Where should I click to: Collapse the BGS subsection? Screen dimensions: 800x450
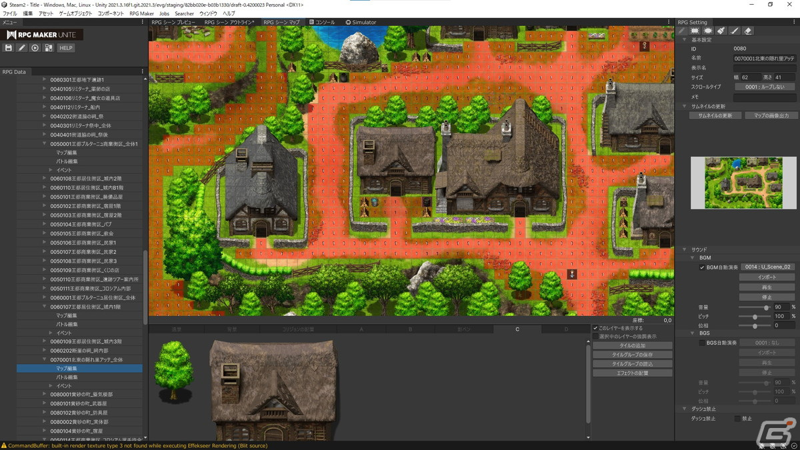[693, 333]
